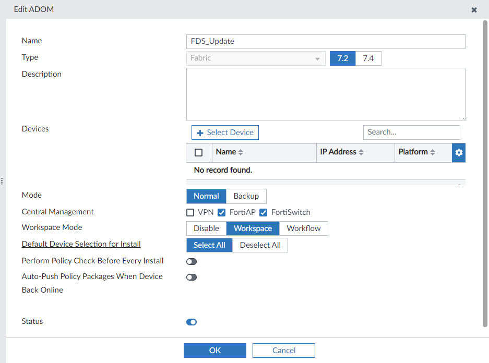Viewport: 489px width, 363px height.
Task: Set Workspace Mode to Workspace
Action: coord(253,228)
